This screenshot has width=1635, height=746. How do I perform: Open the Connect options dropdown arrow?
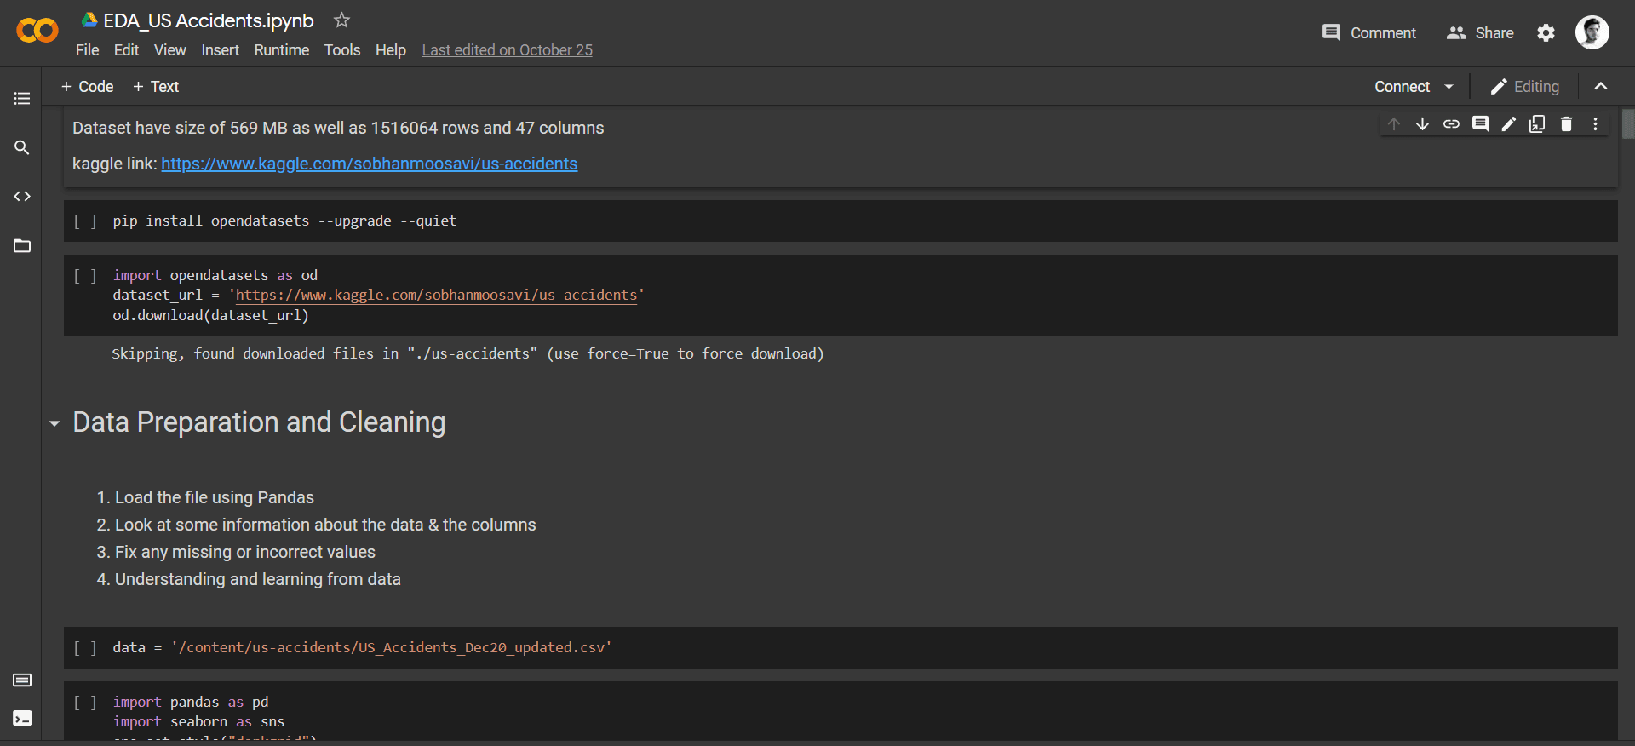pyautogui.click(x=1449, y=87)
